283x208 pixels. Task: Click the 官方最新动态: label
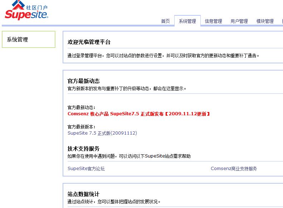click(x=82, y=107)
